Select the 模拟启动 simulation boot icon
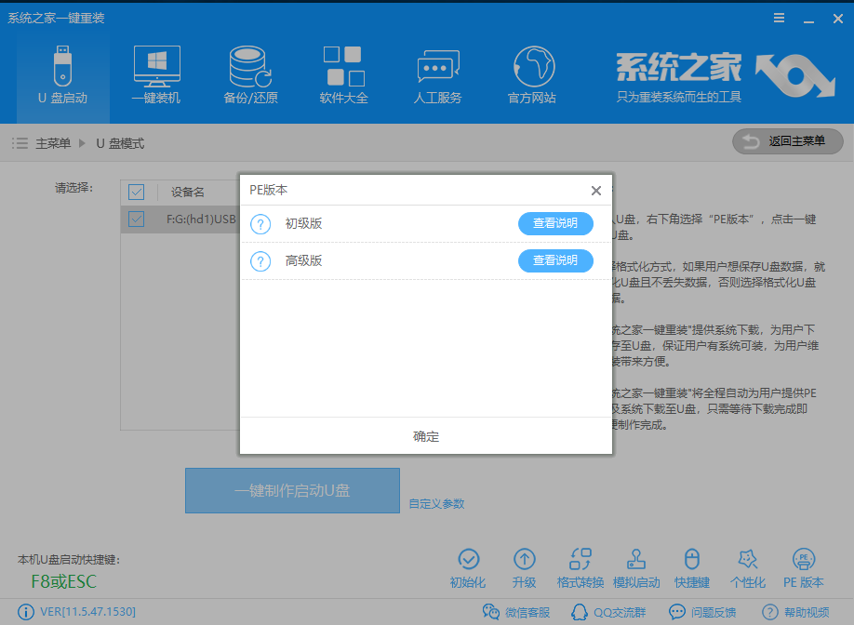This screenshot has width=854, height=625. [636, 565]
